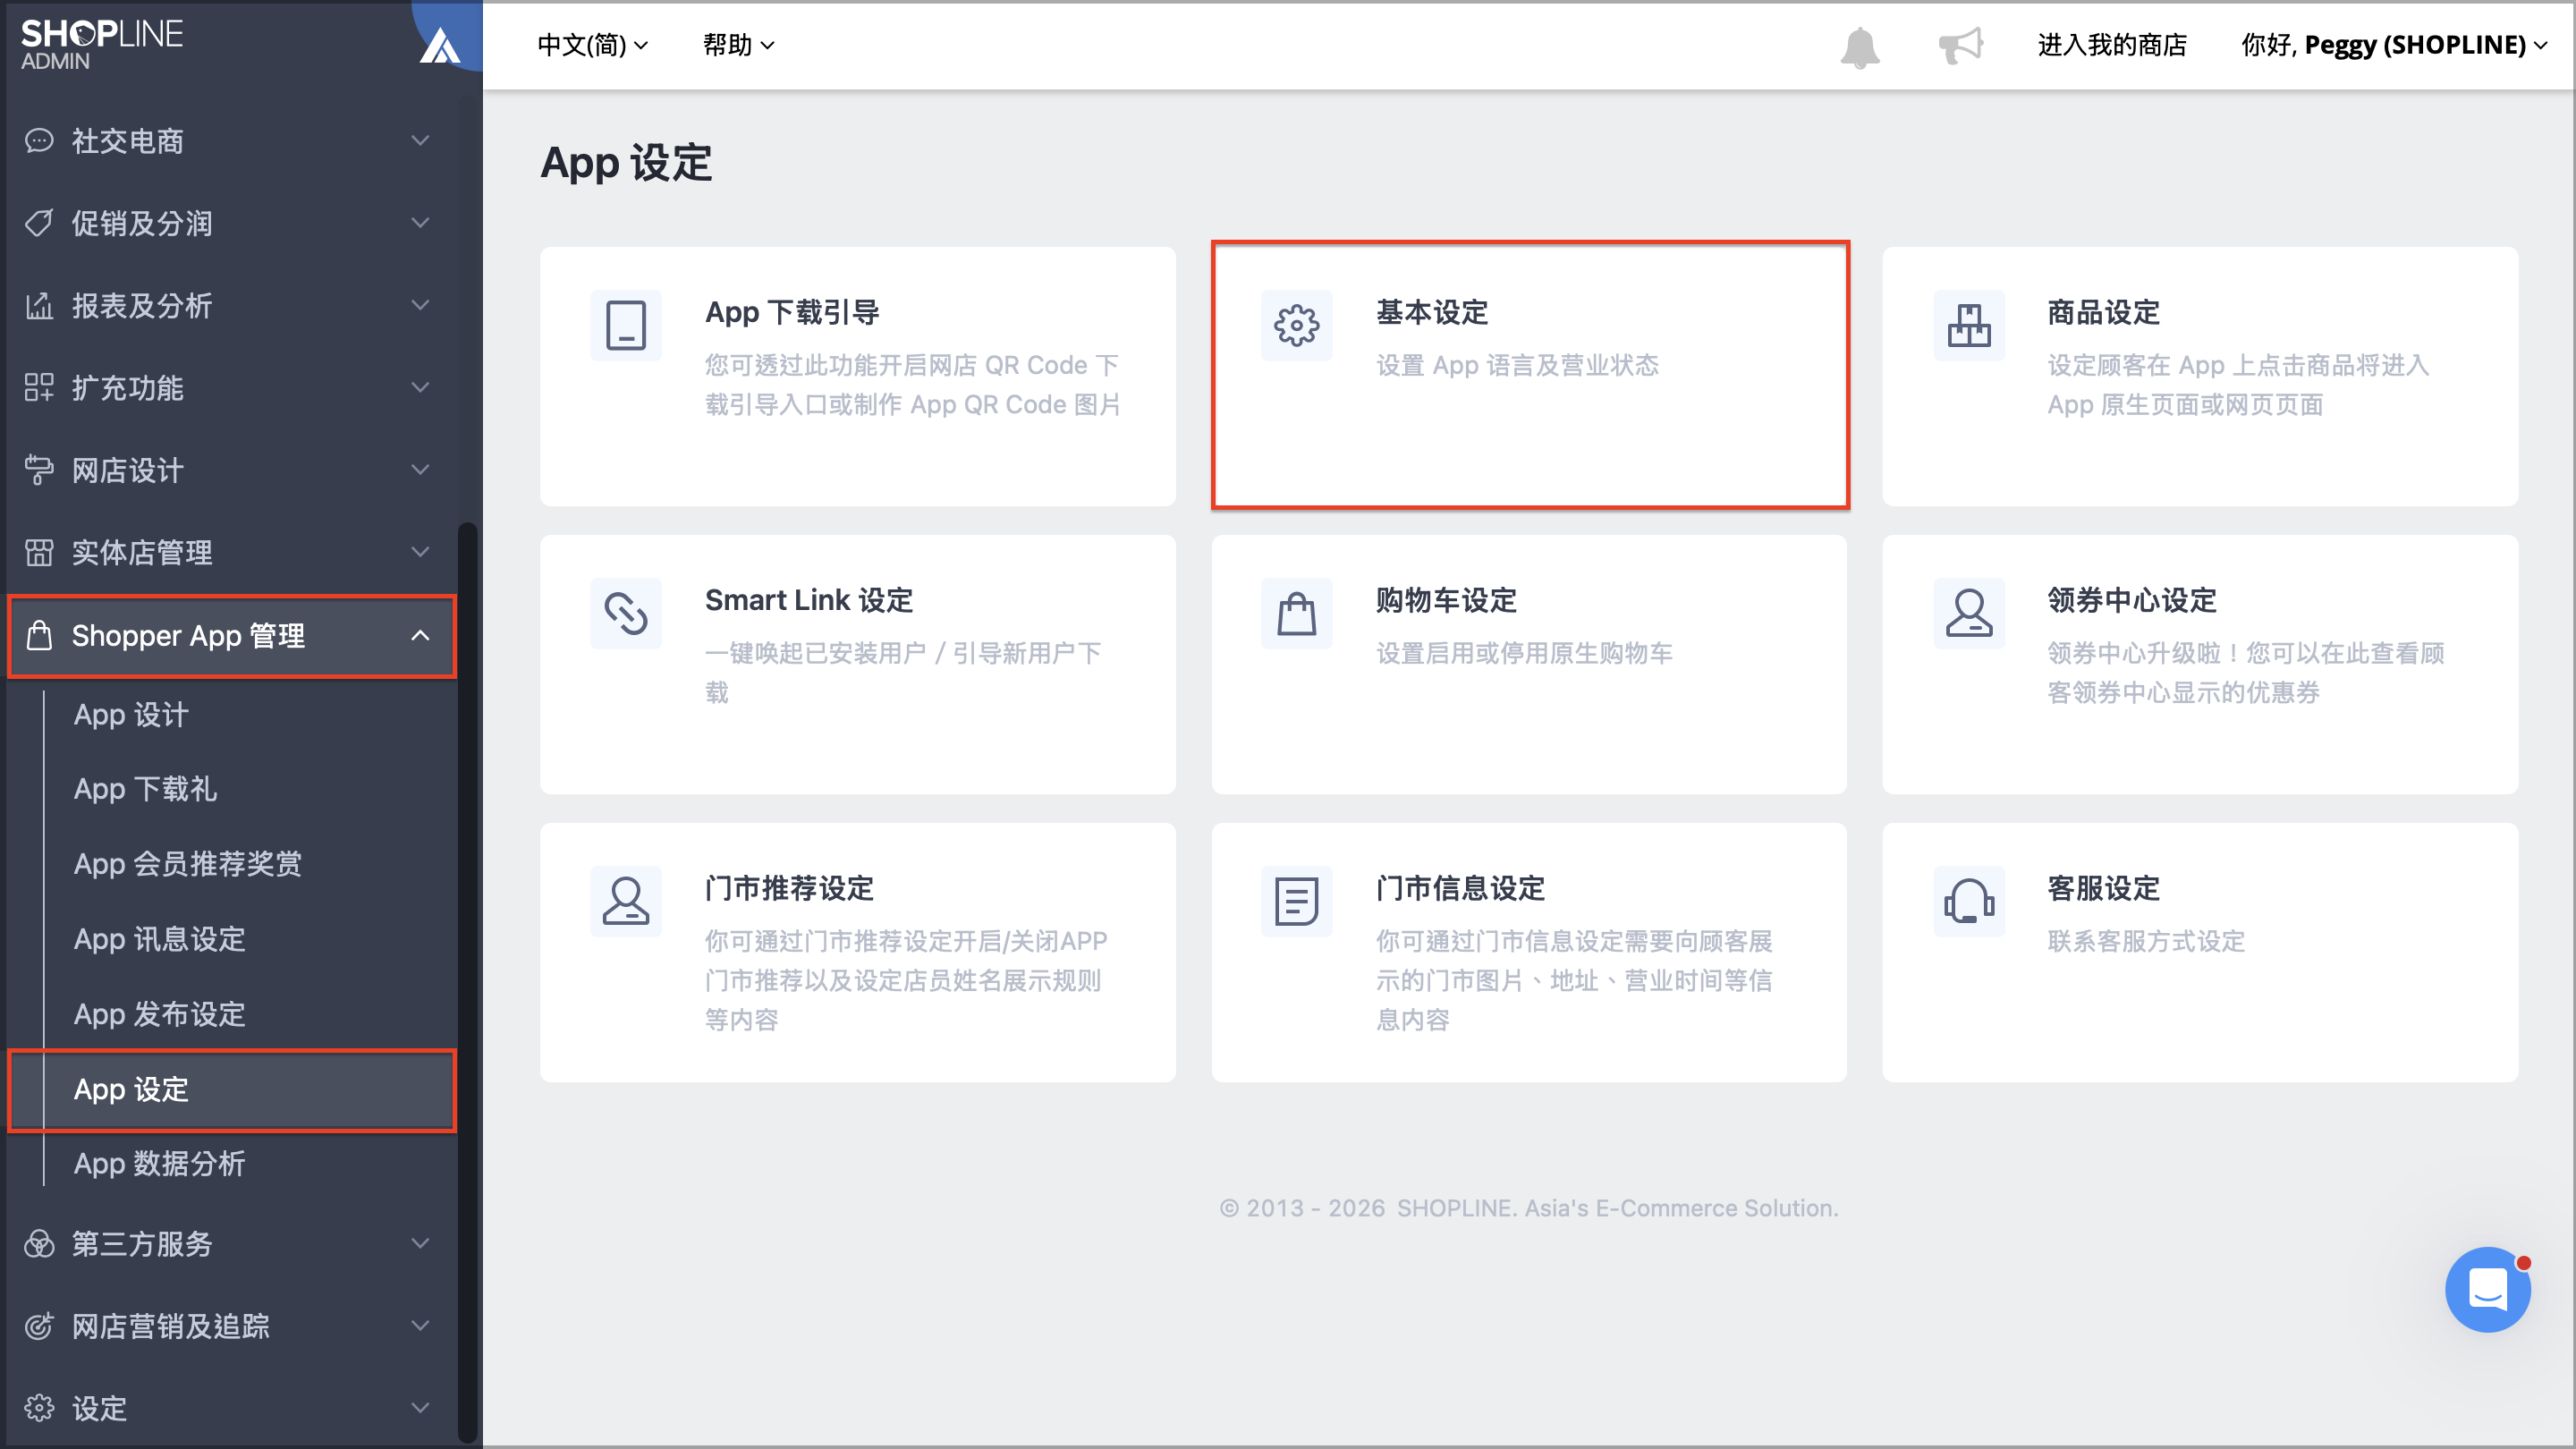Go to App 发布设定
Viewport: 2576px width, 1449px height.
point(160,1014)
